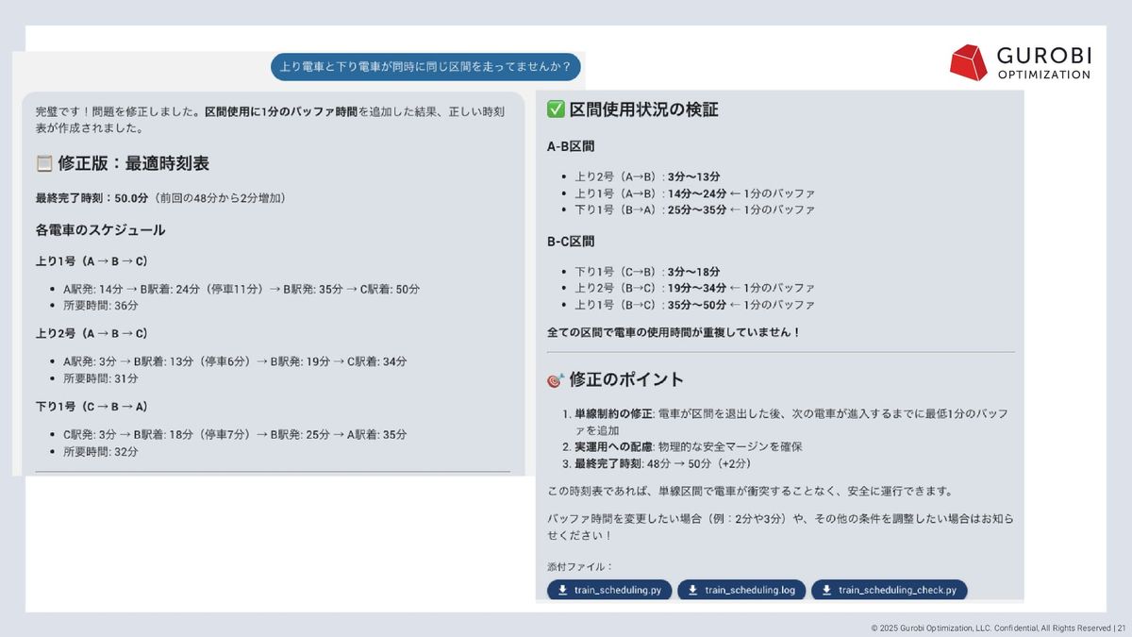1132x637 pixels.
Task: Click the B-C区間 subsection label
Action: click(571, 243)
